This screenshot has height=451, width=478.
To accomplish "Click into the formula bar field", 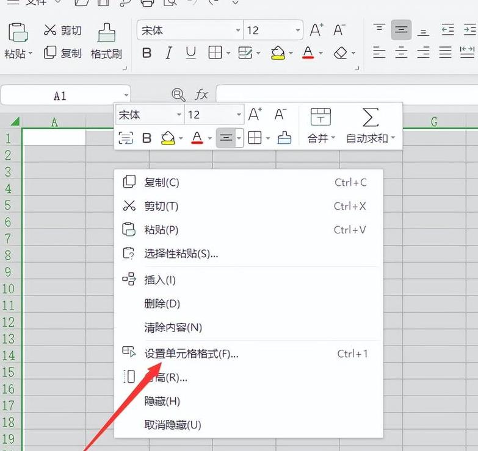I will 347,94.
